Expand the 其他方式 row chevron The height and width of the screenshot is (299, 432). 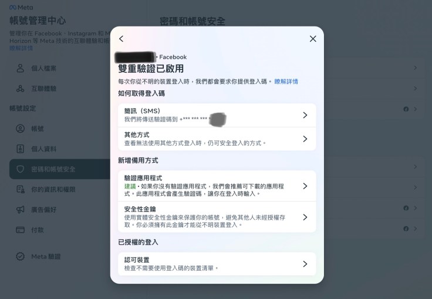click(305, 139)
